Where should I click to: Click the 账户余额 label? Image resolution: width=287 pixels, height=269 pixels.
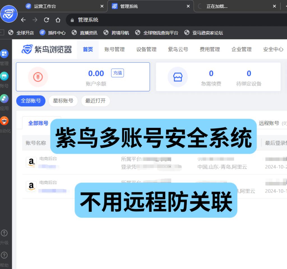point(96,84)
